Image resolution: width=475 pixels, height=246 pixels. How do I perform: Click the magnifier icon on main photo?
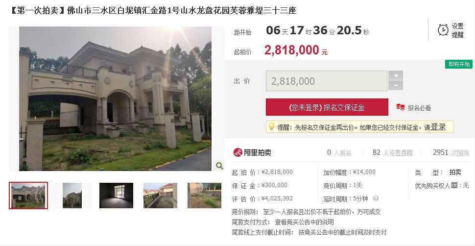click(219, 166)
